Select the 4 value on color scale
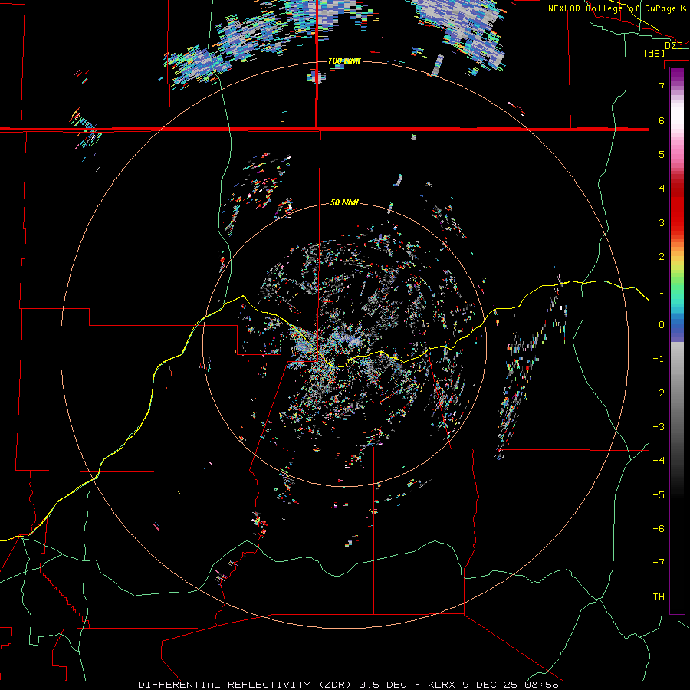The height and width of the screenshot is (690, 690). click(662, 188)
